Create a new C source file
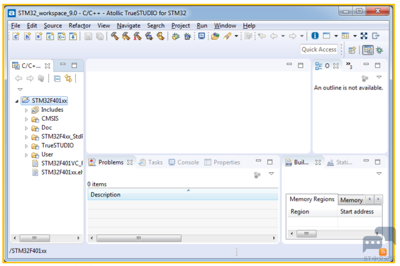Viewport: 400px width, 266px height. coord(16,36)
